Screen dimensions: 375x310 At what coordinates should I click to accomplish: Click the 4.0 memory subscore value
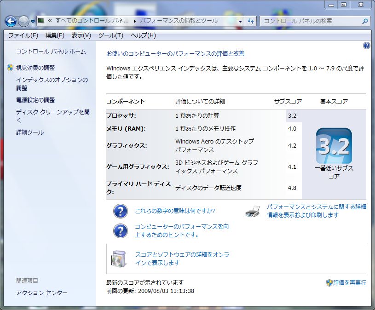[x=292, y=129]
